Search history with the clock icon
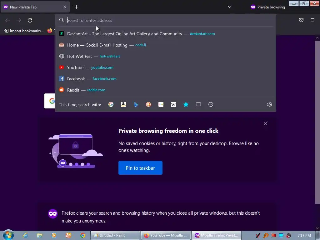Viewport: 320px width, 240px height. tap(211, 104)
